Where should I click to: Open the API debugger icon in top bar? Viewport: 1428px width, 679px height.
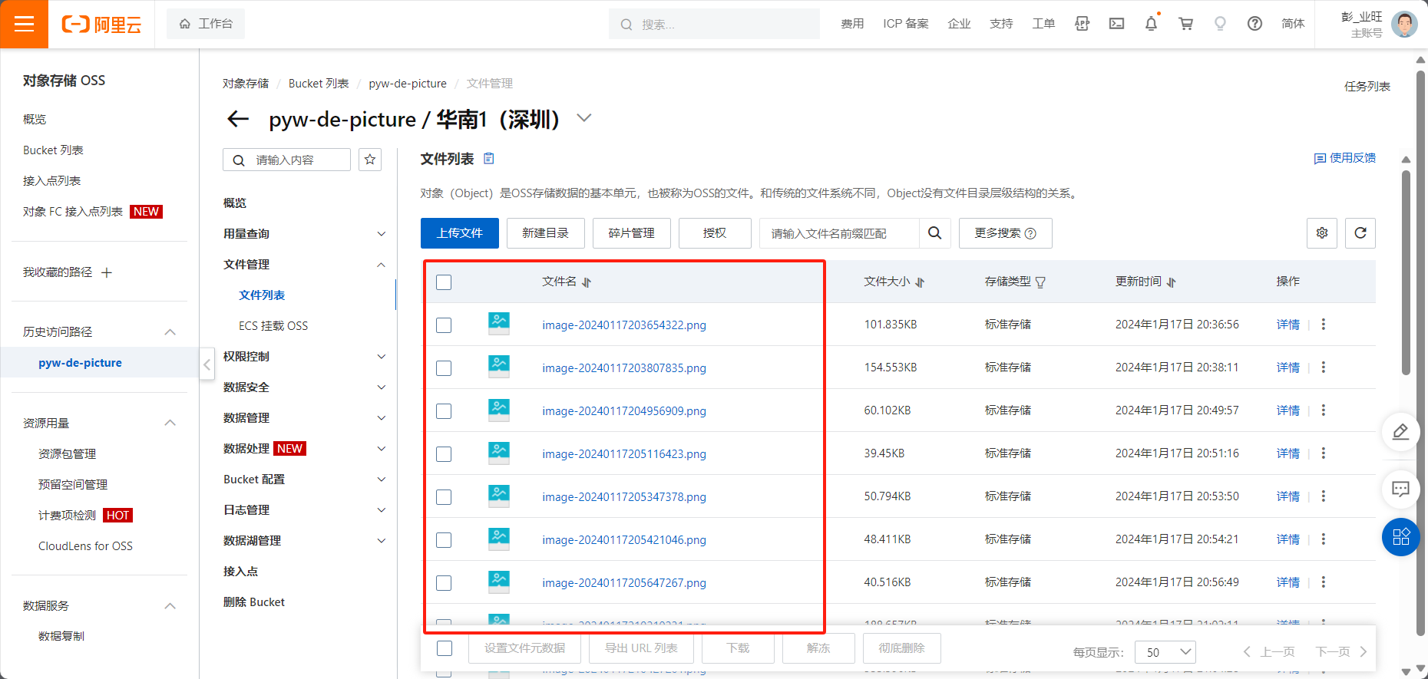(x=1083, y=24)
